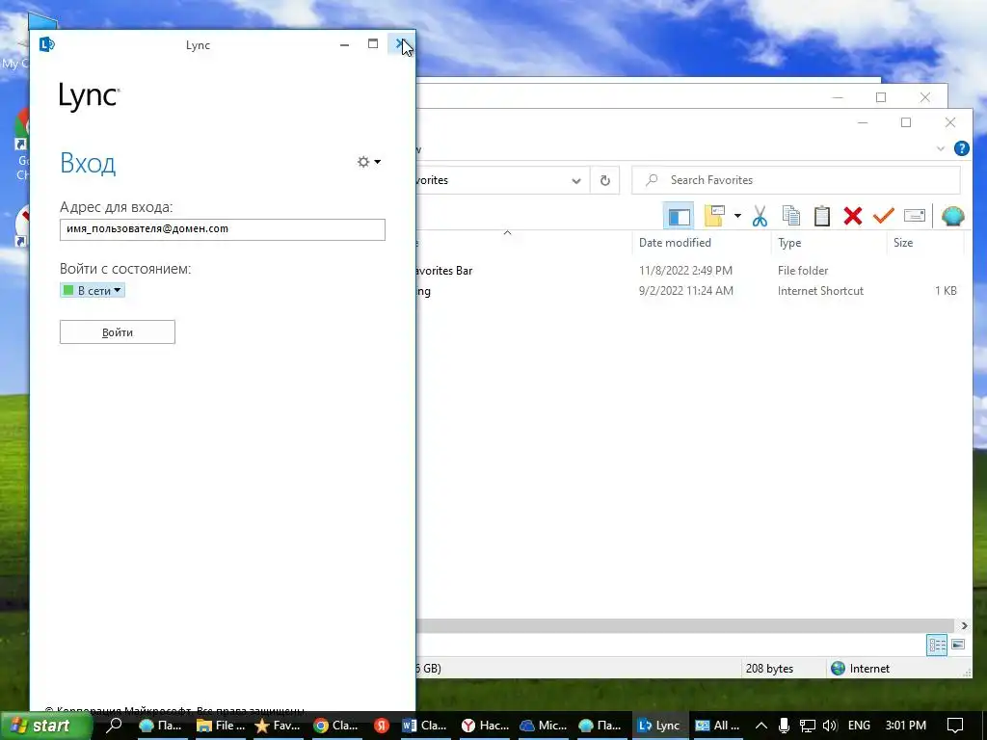Click the Copy icon in Favorites toolbar

(790, 216)
